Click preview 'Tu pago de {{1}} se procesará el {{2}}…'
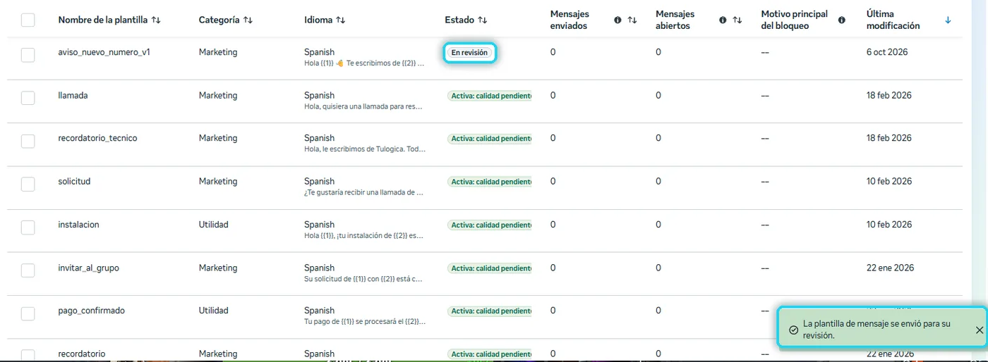The image size is (988, 362). tap(365, 322)
